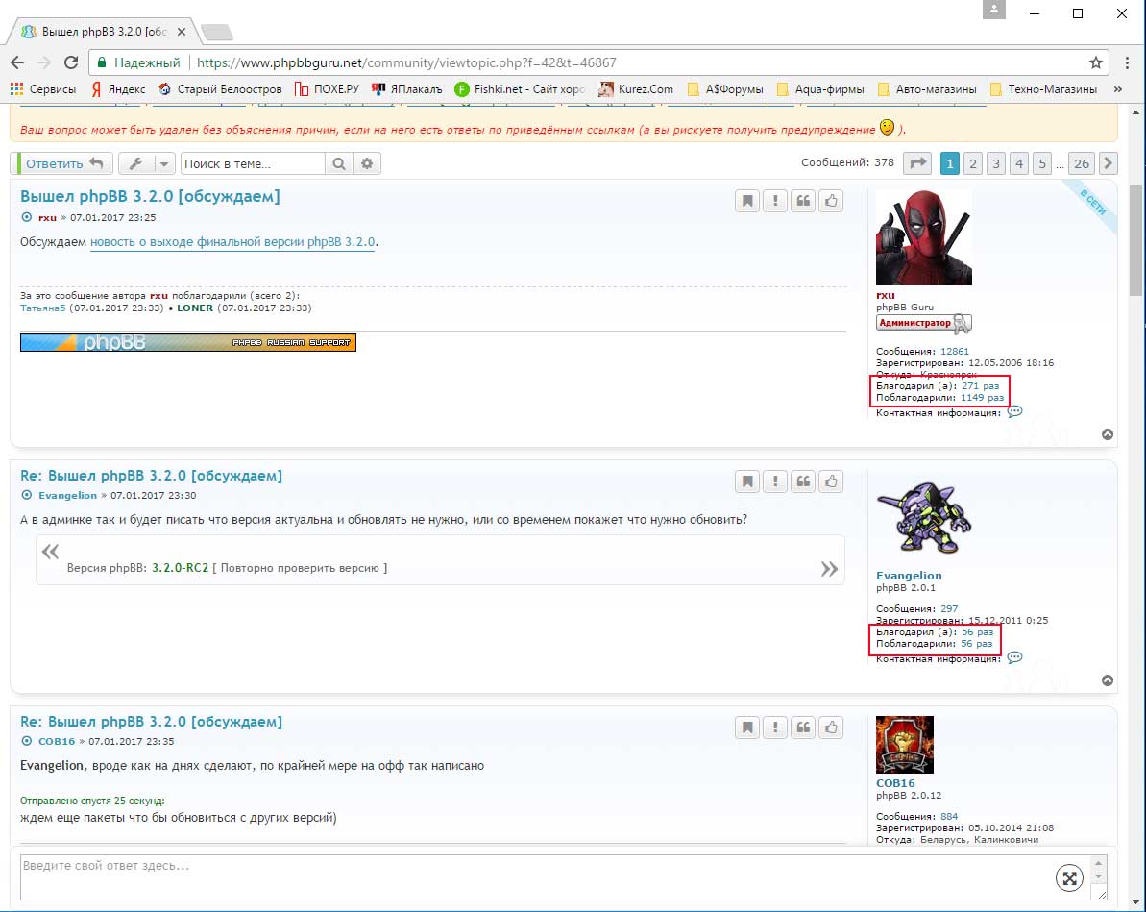The image size is (1146, 912).
Task: Open advanced search via the gear icon
Action: (x=366, y=164)
